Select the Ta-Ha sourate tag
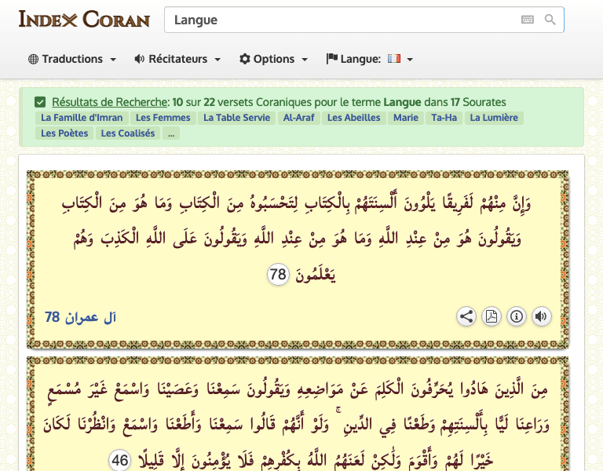The image size is (603, 471). 444,118
